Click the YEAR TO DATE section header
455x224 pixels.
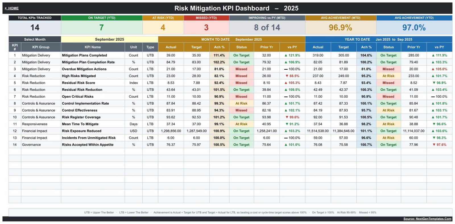pos(379,40)
